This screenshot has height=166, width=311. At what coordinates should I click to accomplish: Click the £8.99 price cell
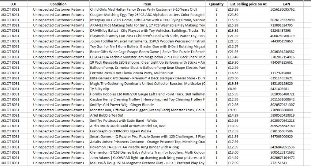click(x=248, y=89)
